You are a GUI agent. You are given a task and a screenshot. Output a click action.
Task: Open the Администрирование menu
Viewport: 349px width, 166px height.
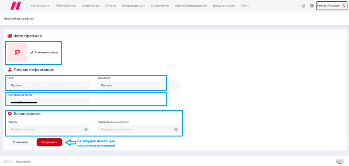(x=191, y=6)
